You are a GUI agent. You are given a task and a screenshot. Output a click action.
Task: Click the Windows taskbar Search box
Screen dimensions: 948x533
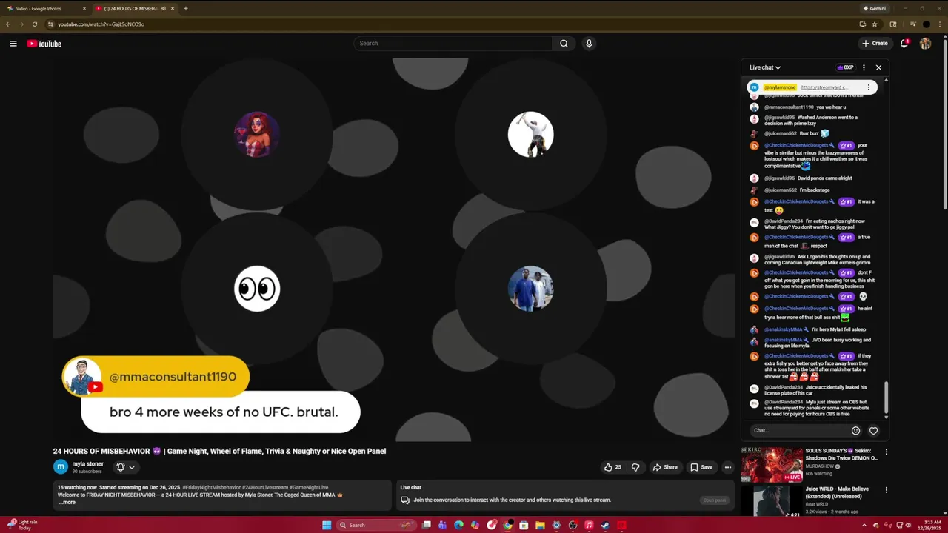[x=375, y=526]
